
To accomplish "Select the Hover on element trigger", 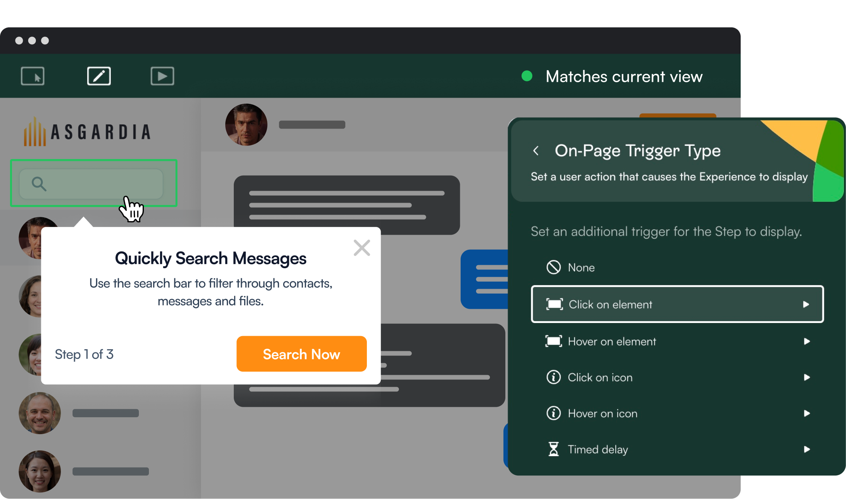I will coord(612,341).
